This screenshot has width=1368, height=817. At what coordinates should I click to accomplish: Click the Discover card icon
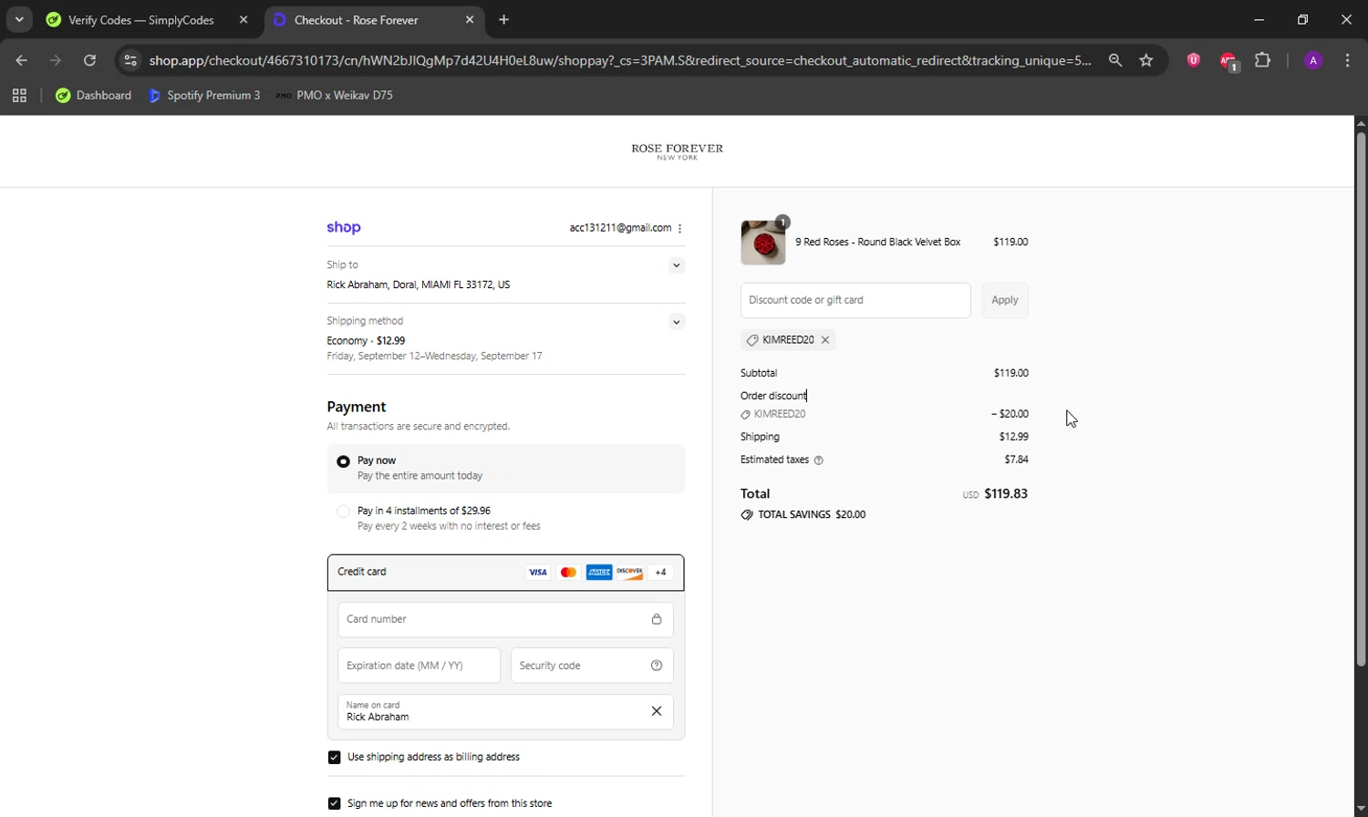click(629, 573)
